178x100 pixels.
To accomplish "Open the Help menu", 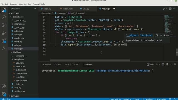I will click(43, 4).
